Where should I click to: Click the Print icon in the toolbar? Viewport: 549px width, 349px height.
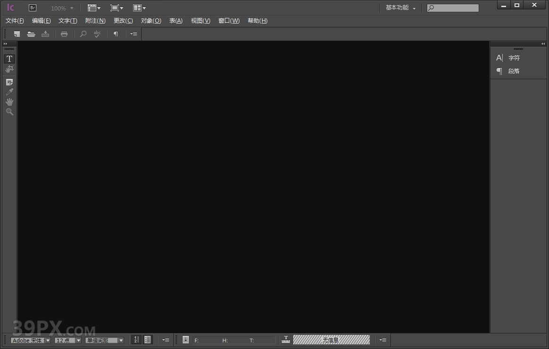(64, 33)
